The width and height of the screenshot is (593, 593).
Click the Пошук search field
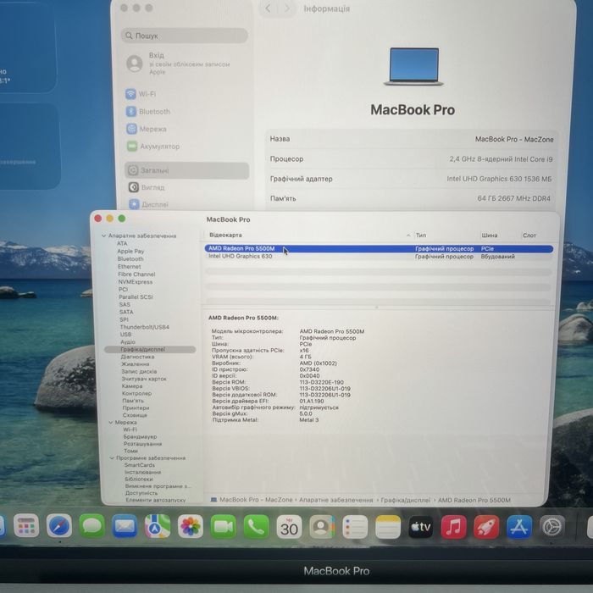184,36
